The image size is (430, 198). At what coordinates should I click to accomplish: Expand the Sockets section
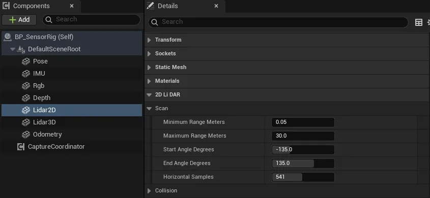click(x=149, y=54)
